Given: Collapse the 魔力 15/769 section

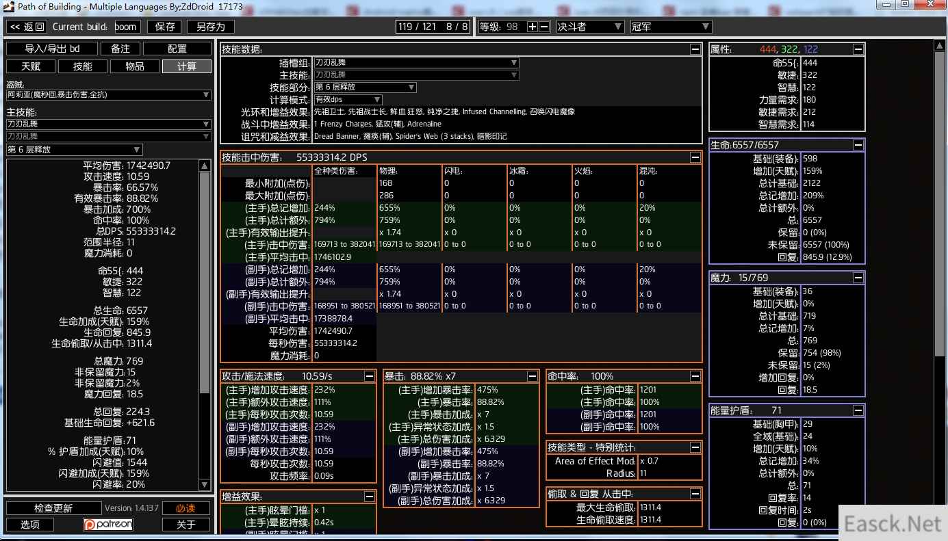Looking at the screenshot, I should click(x=858, y=278).
